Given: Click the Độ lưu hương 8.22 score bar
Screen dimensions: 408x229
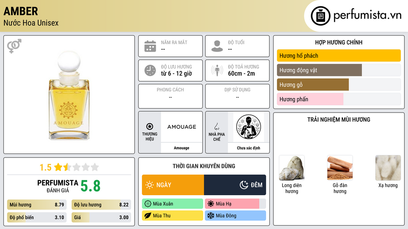Looking at the screenshot, I should click(101, 205).
